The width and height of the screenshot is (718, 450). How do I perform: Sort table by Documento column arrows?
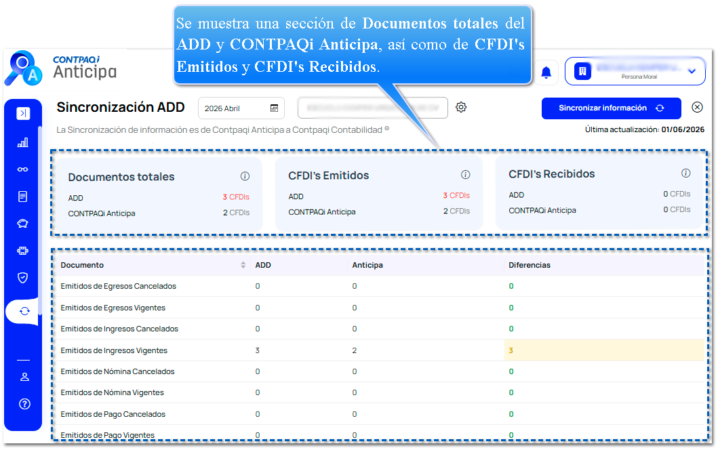click(x=243, y=265)
